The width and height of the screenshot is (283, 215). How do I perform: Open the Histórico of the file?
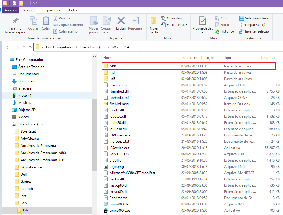tap(224, 31)
